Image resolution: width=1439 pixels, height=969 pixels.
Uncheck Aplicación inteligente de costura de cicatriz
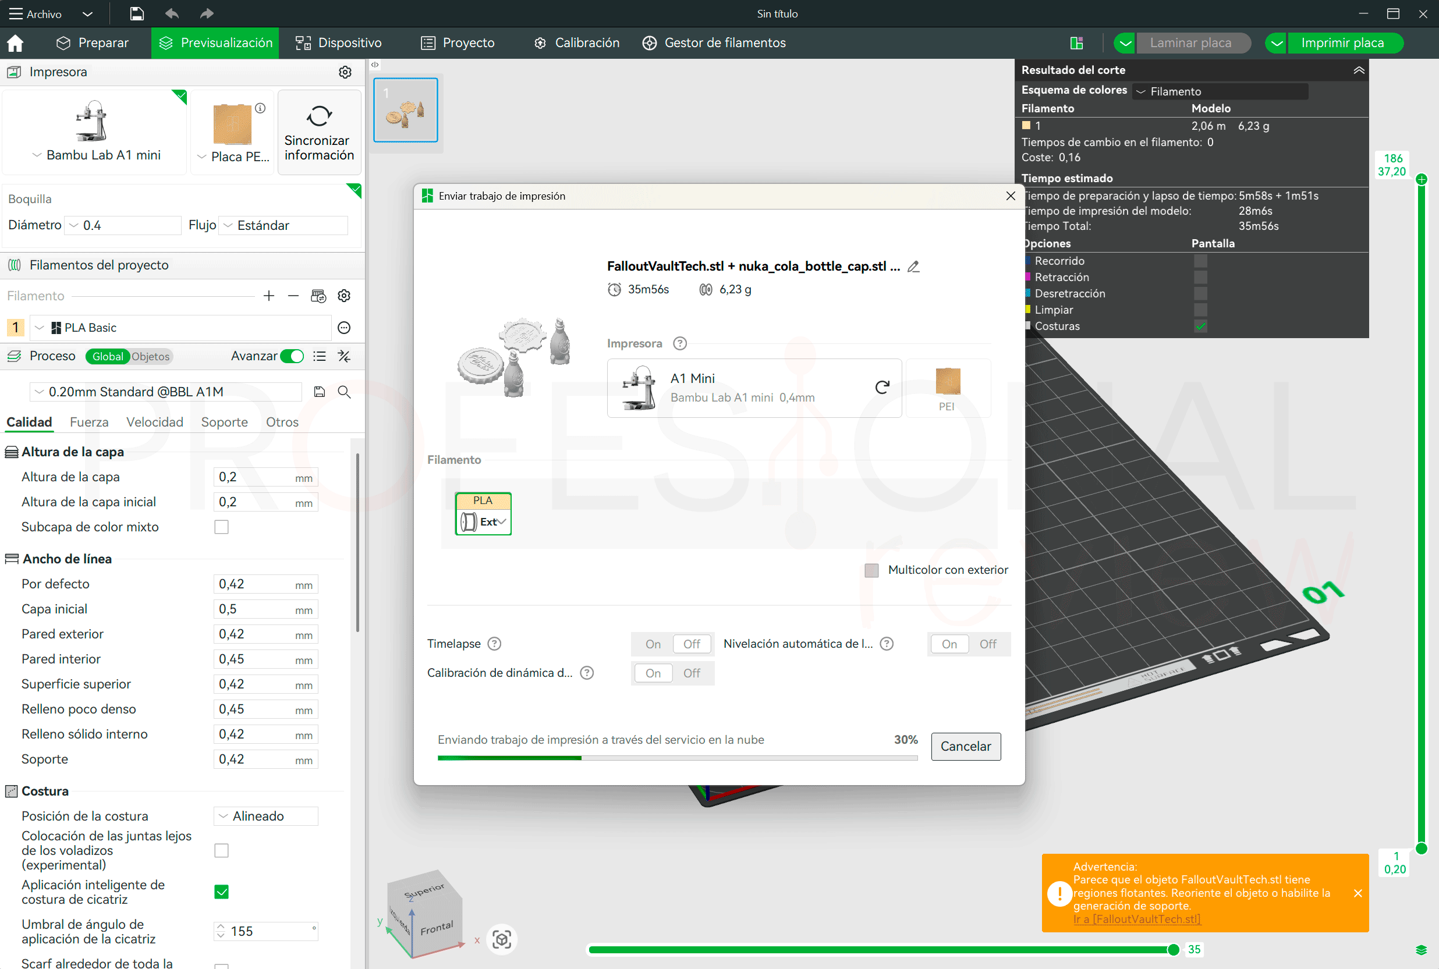pos(221,892)
